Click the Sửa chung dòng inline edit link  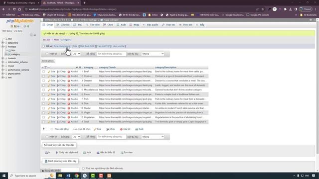click(62, 46)
